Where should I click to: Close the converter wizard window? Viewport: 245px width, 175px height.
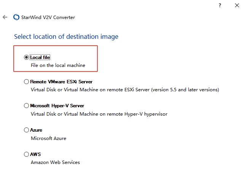point(237,5)
